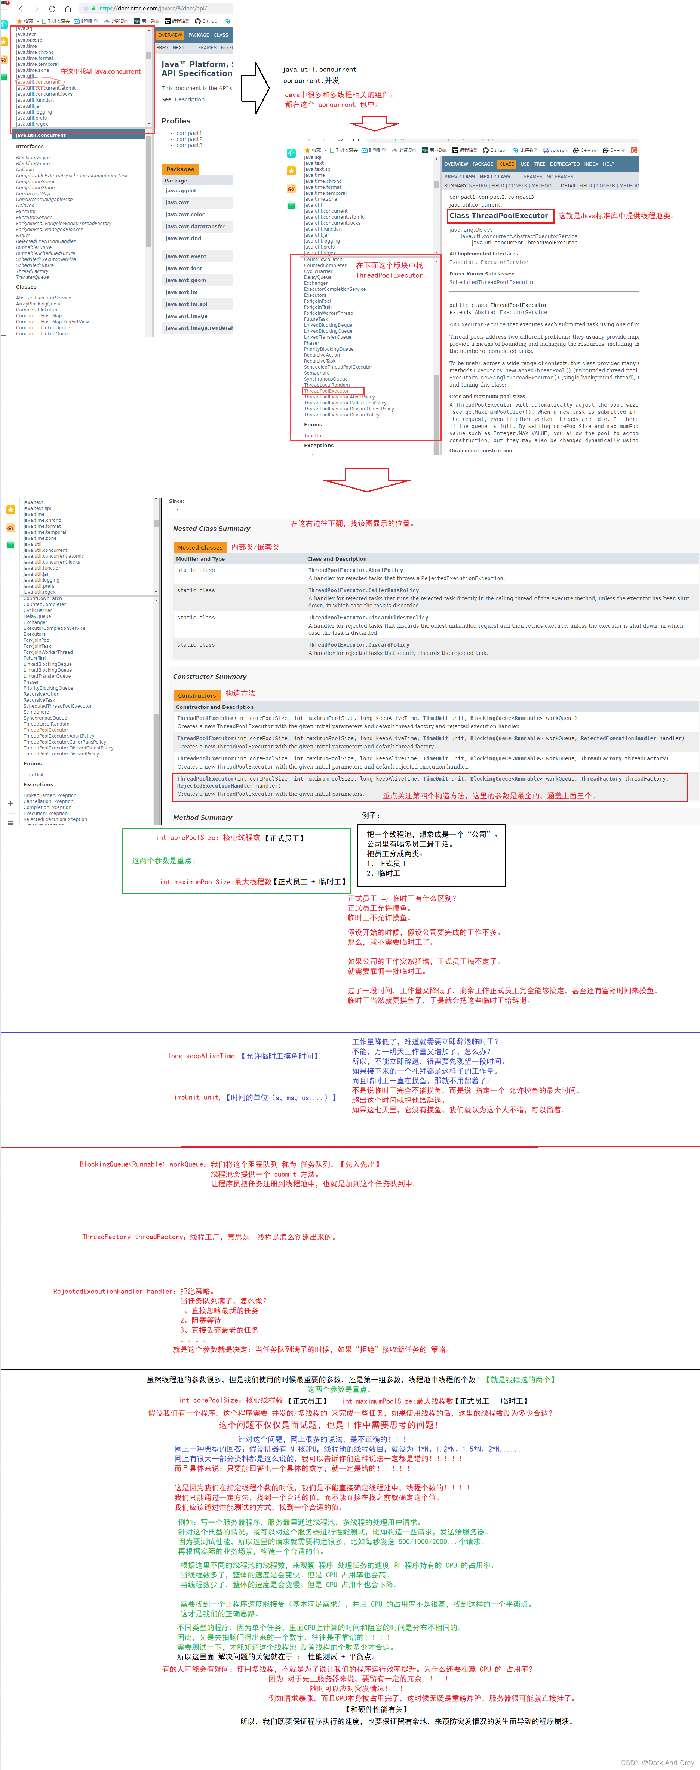Click the Weibo sidebar icon in constructor summary screenshot
700x1770 pixels.
[10, 528]
